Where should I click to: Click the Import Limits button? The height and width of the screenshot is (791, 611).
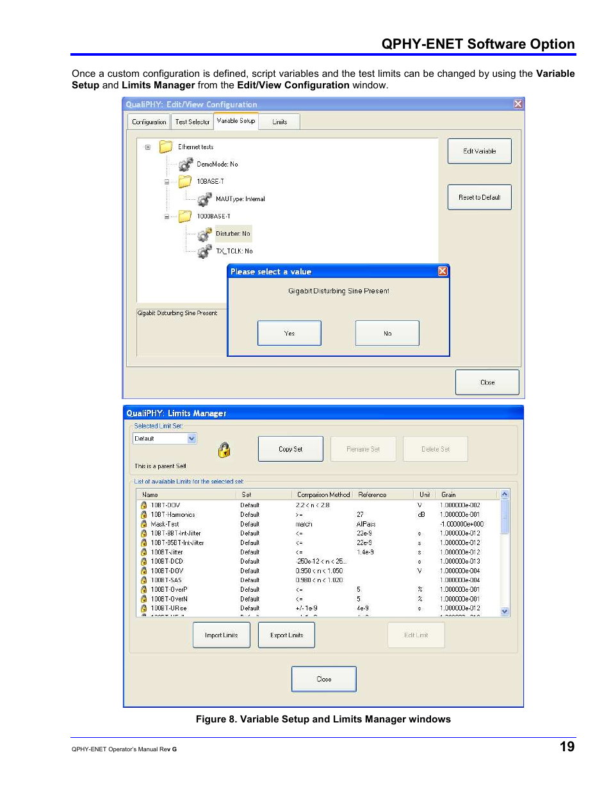coord(222,635)
